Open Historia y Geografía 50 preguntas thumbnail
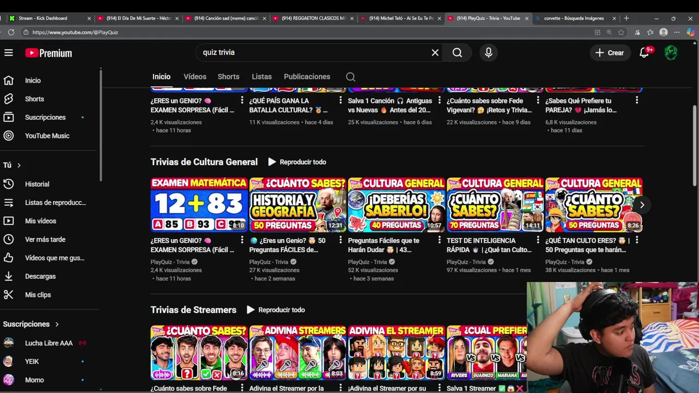 click(298, 205)
